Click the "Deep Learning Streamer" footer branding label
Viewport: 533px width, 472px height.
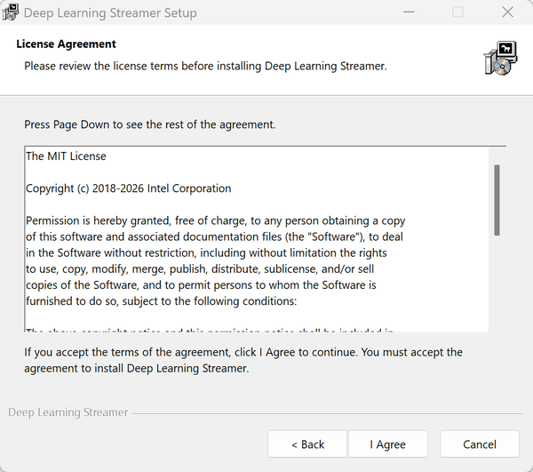click(x=68, y=412)
